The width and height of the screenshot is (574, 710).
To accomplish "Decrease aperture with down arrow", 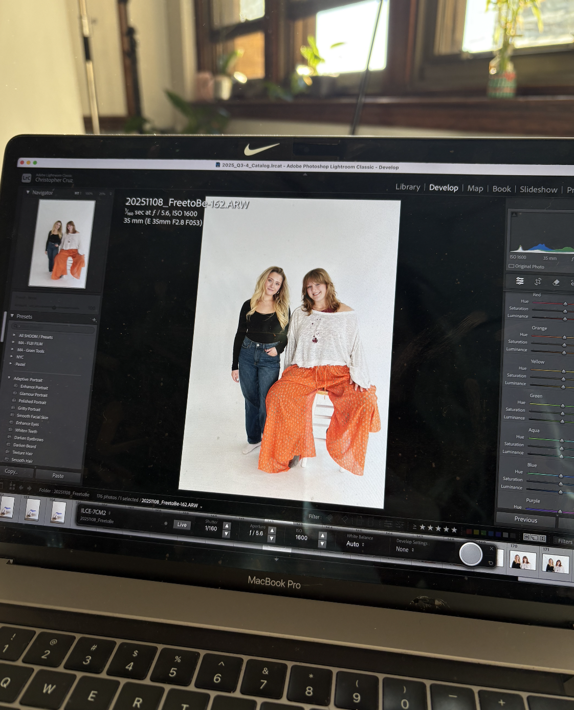I will coord(272,538).
